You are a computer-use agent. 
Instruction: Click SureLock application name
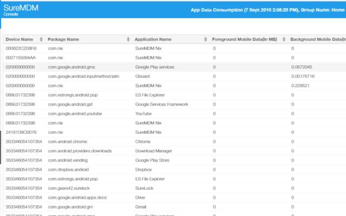coord(144,188)
